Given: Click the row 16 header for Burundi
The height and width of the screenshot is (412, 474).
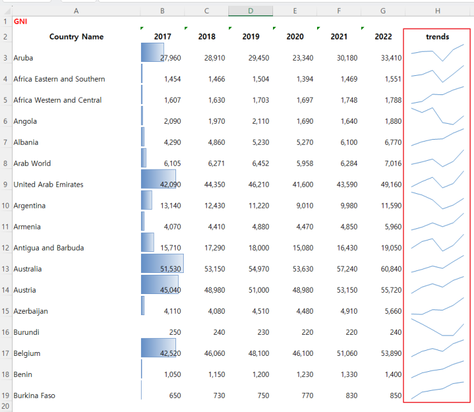Looking at the screenshot, I should click(6, 332).
